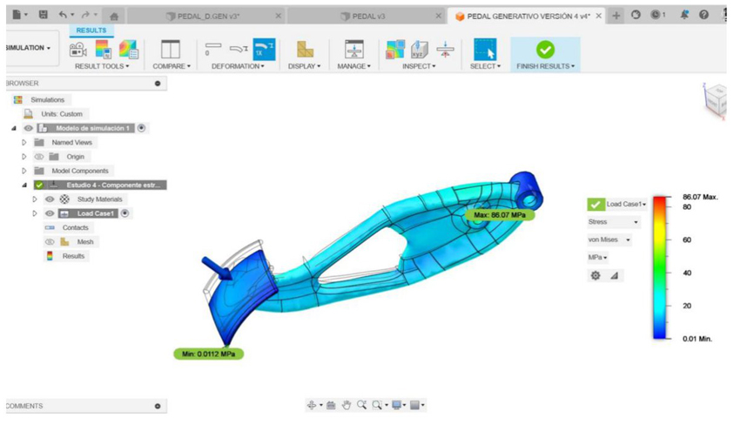Click the ViewCube in the corner
The image size is (734, 425).
[x=716, y=99]
